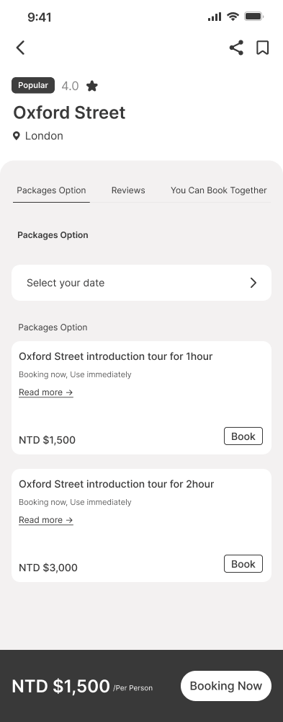
Task: Open the You Can Book Together tab
Action: (219, 190)
